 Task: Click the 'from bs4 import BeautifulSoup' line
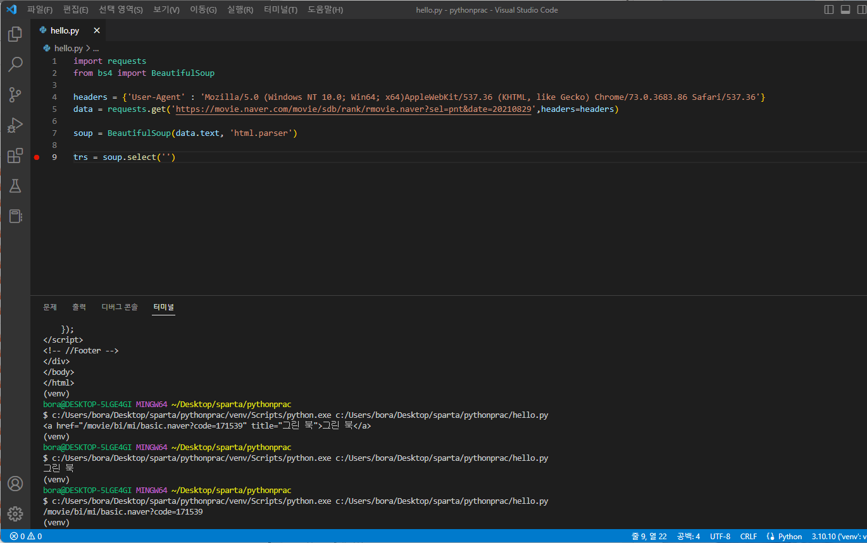click(144, 73)
